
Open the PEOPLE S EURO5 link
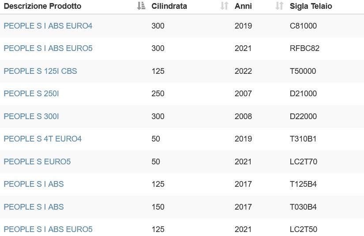point(37,161)
